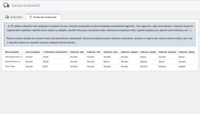Change Gama Trade obrázky value Nejlepší

182,66
